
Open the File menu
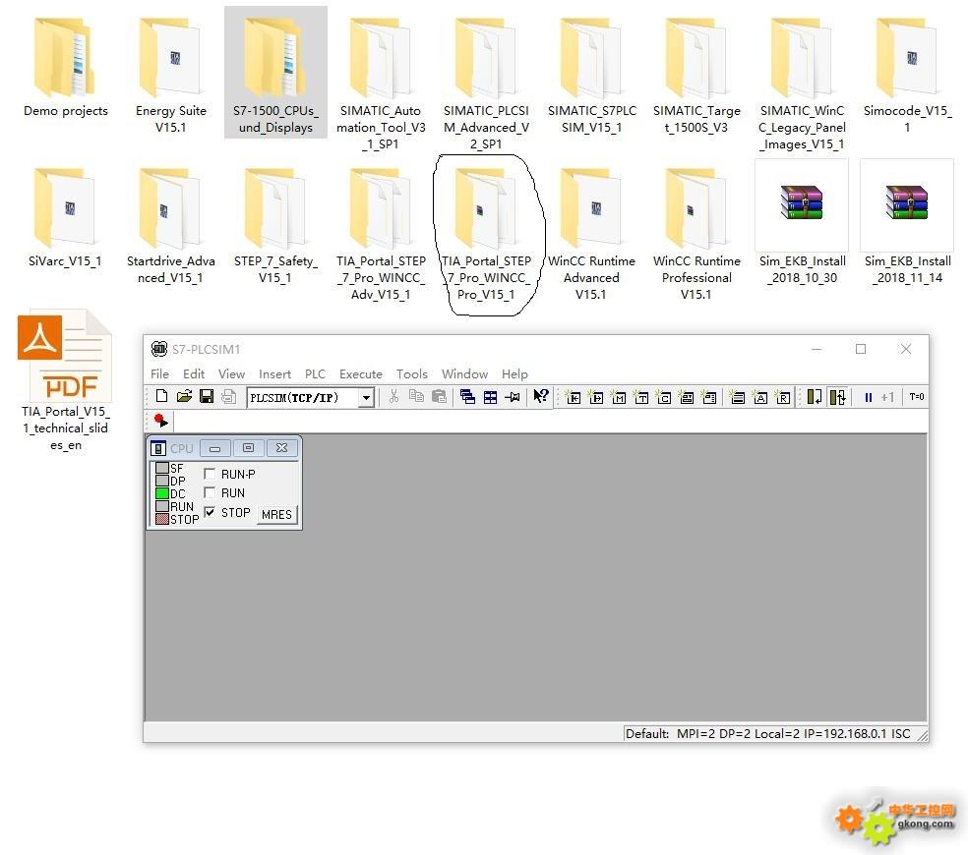tap(160, 373)
